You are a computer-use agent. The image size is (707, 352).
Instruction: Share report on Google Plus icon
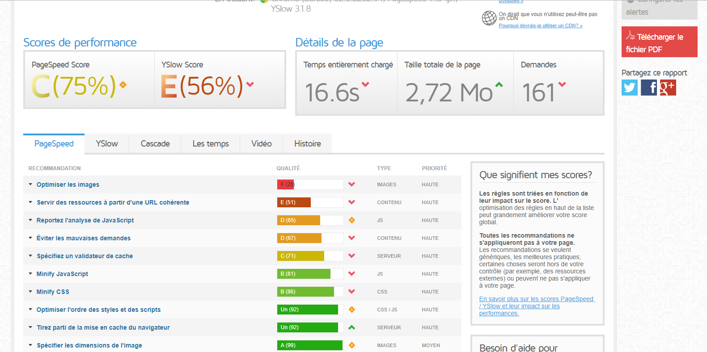668,88
